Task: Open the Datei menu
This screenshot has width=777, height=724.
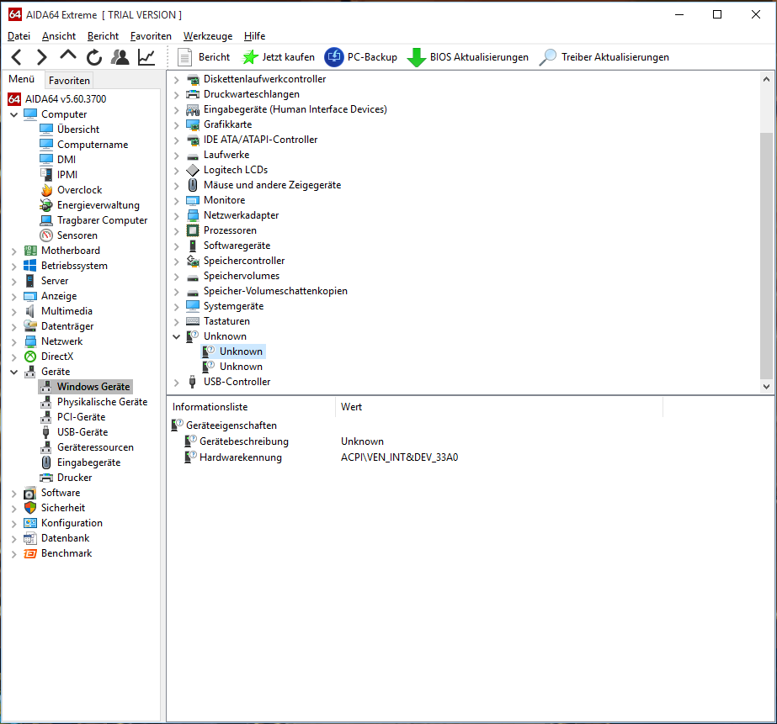Action: pyautogui.click(x=19, y=36)
